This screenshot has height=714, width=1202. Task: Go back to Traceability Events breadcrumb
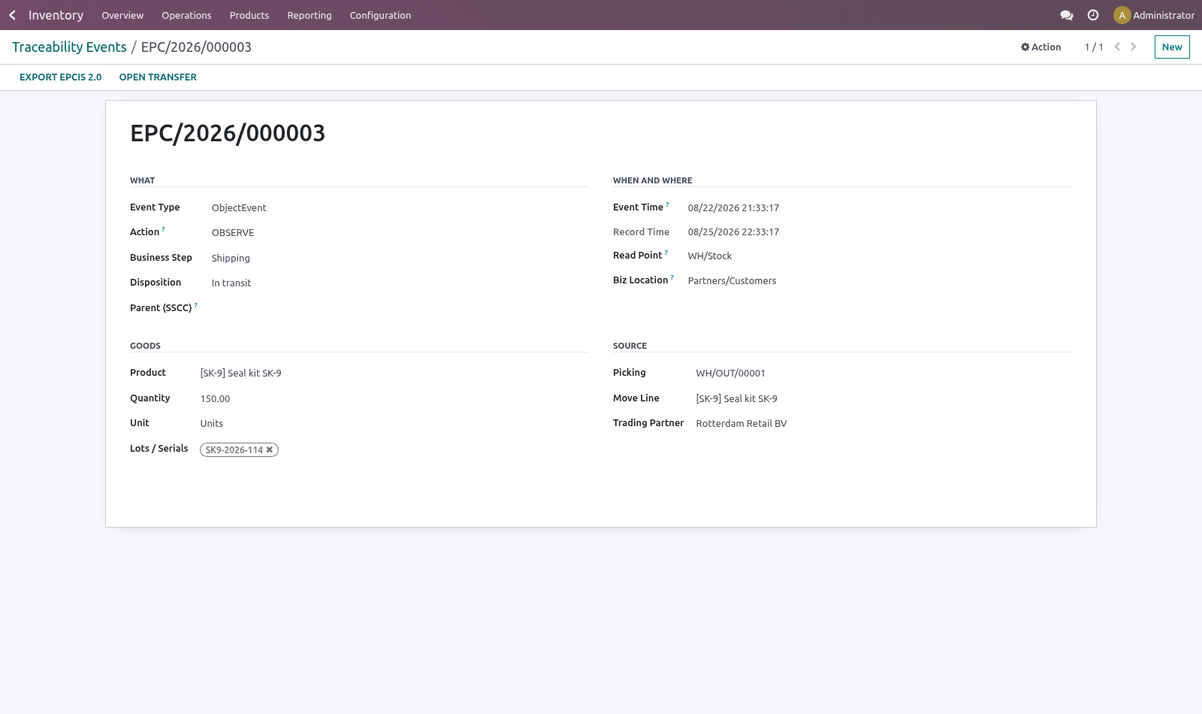click(x=69, y=47)
